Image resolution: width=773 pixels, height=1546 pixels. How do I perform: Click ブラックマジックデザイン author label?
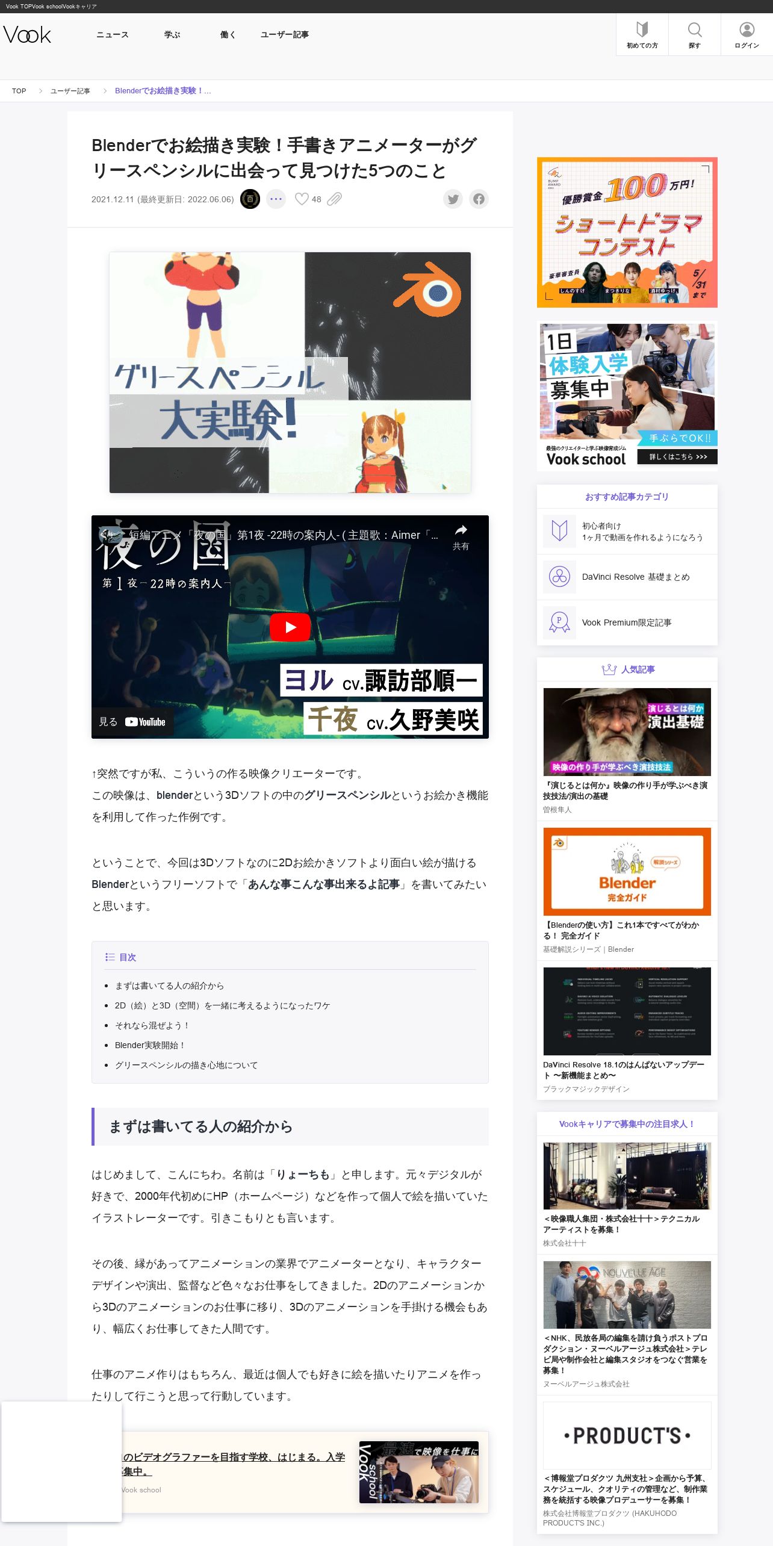(586, 1089)
